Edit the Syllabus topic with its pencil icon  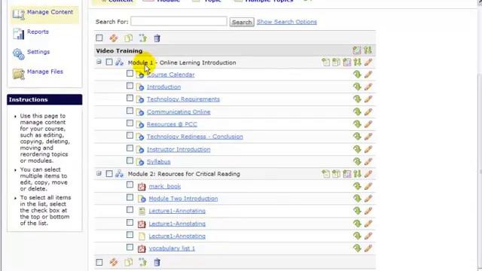click(x=368, y=162)
